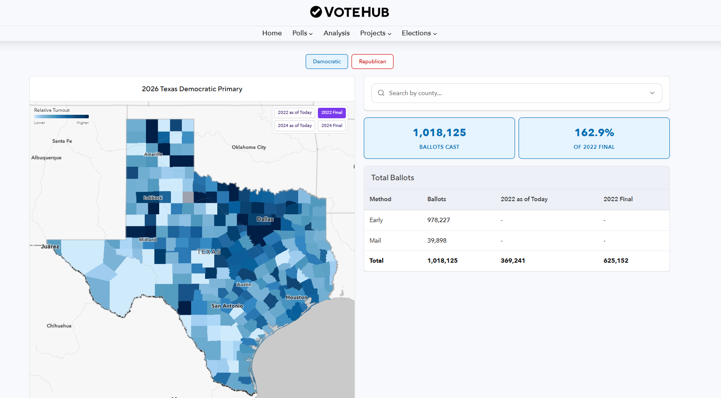Click the search magnifier icon
This screenshot has width=721, height=398.
tap(381, 93)
